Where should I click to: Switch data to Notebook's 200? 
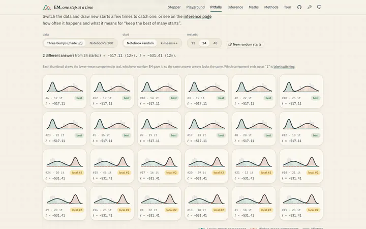coord(101,43)
